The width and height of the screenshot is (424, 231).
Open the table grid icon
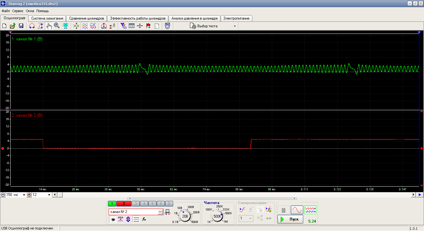[x=132, y=26]
